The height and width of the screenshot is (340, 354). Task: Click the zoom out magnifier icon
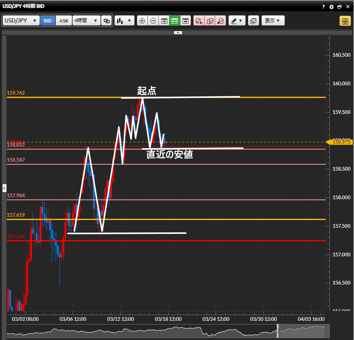153,21
